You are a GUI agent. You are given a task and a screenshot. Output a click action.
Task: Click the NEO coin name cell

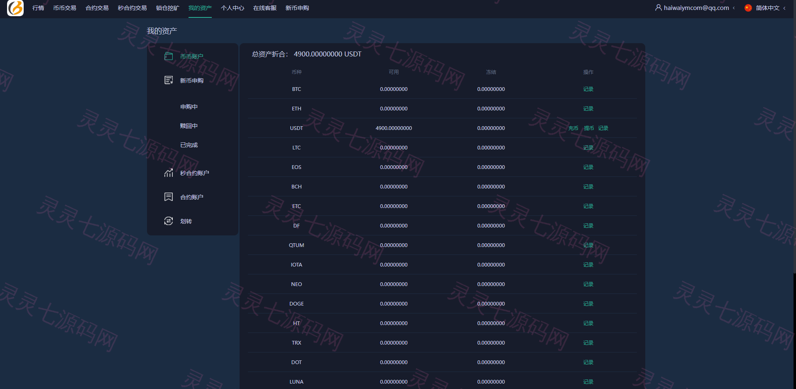click(296, 284)
